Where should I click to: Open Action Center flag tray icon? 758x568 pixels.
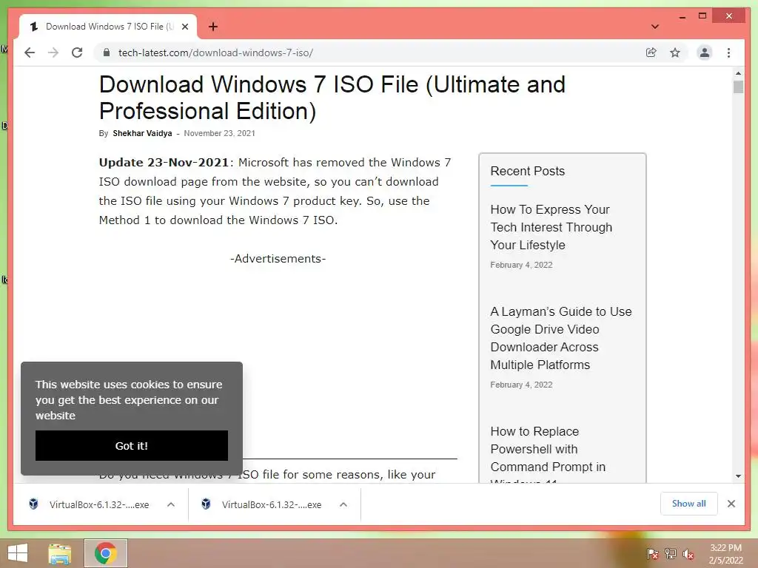(652, 554)
